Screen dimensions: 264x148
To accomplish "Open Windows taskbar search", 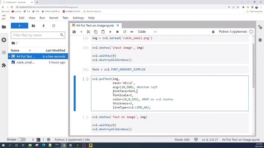I will click(10, 145).
